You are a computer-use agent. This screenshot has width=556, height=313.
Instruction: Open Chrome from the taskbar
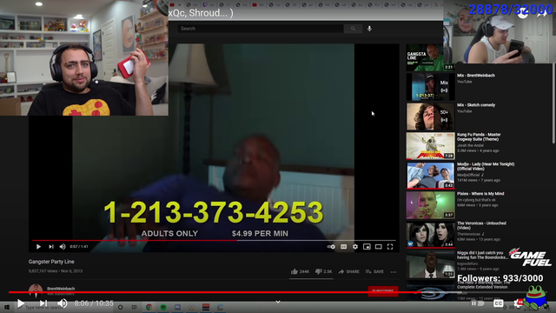[x=149, y=307]
